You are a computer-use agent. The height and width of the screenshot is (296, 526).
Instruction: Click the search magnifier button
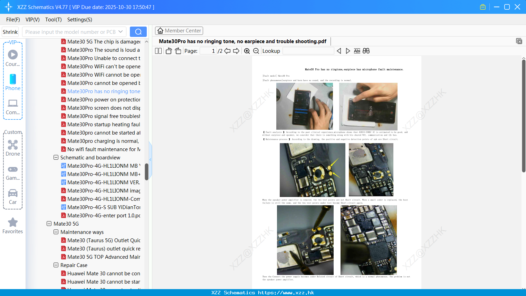[138, 32]
